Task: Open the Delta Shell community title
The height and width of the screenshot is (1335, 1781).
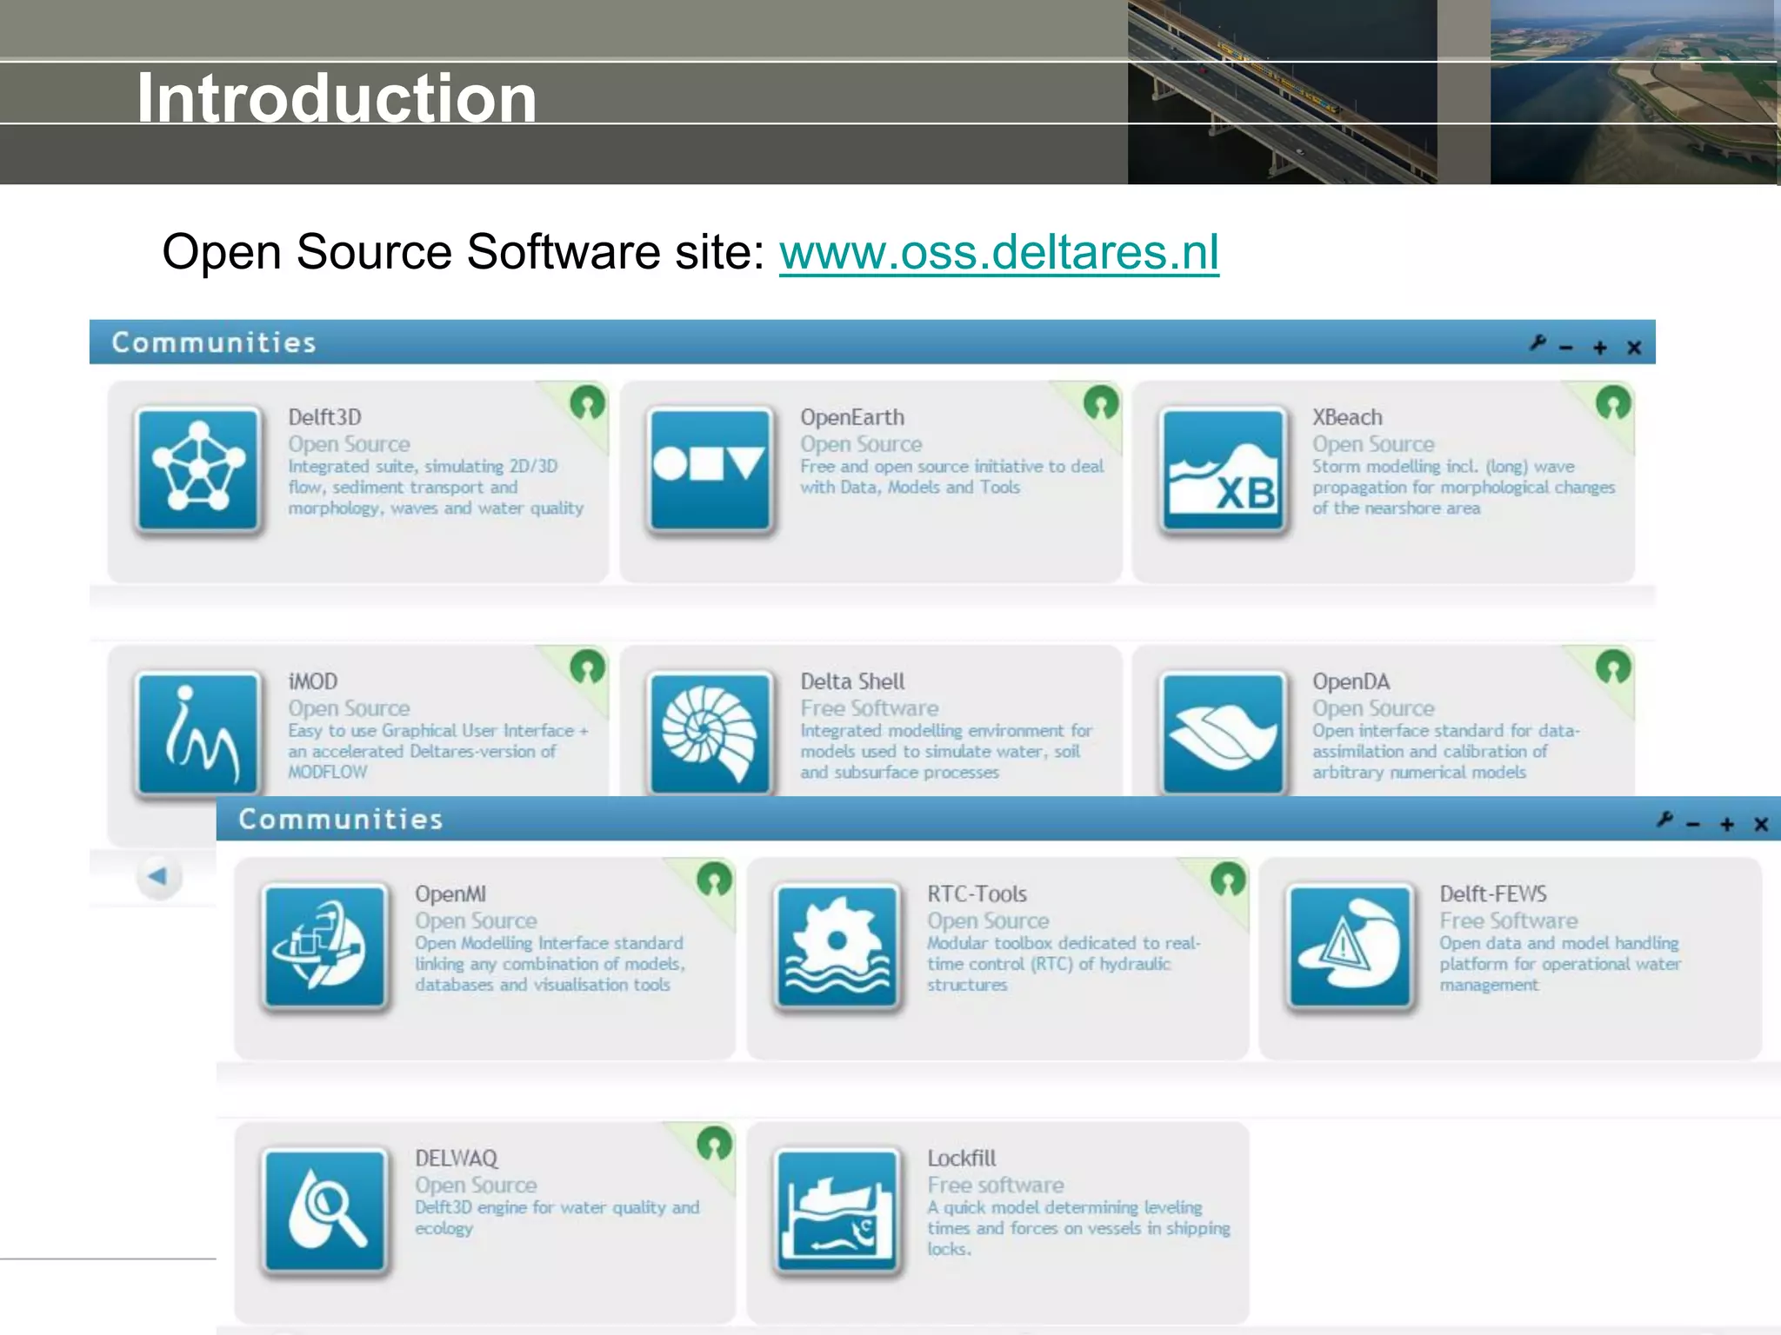Action: [x=852, y=681]
